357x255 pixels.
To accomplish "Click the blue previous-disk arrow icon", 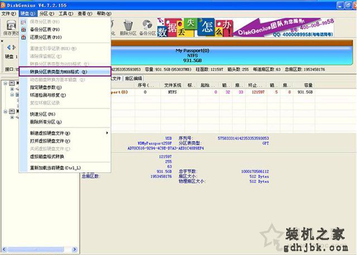I will [9, 47].
